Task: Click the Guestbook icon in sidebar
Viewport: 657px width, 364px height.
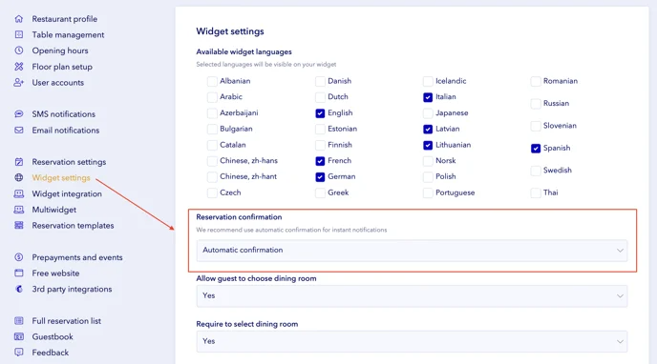Action: 19,336
